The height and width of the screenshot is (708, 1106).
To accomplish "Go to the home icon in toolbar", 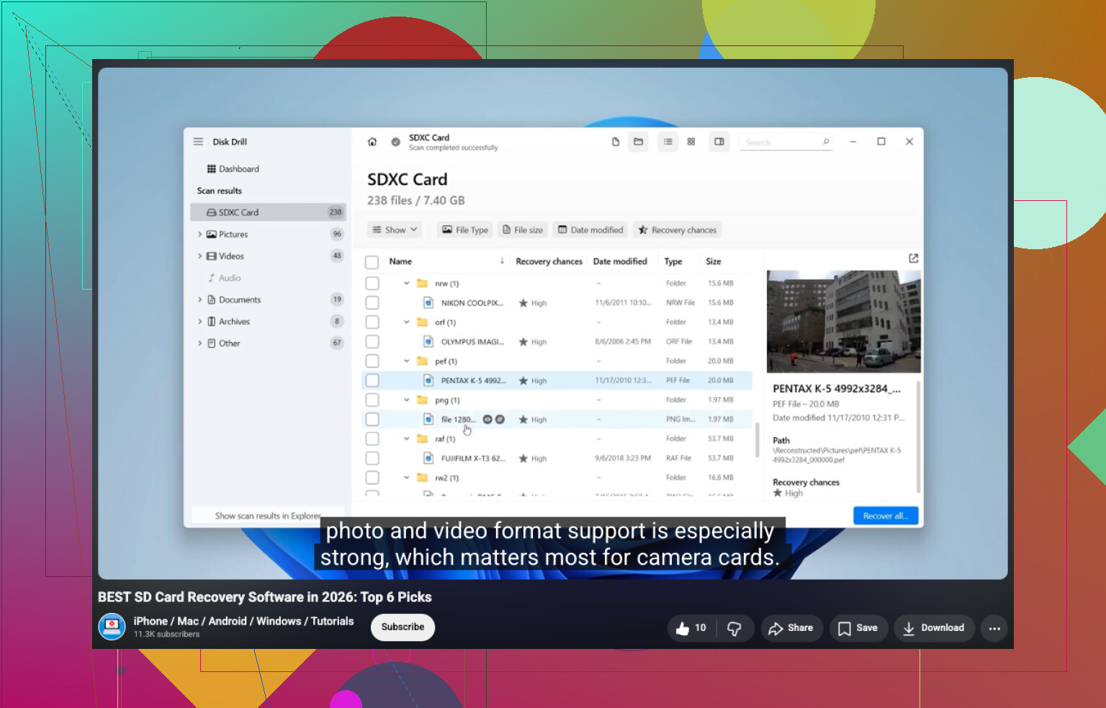I will tap(372, 142).
